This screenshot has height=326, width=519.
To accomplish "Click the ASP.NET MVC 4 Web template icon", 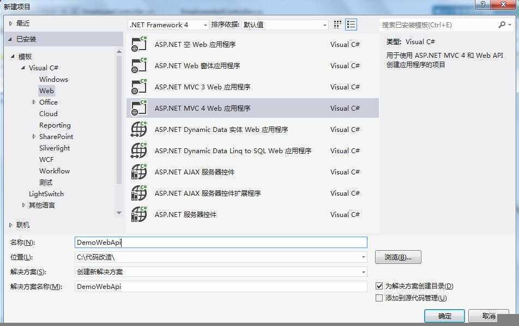I will pos(139,108).
